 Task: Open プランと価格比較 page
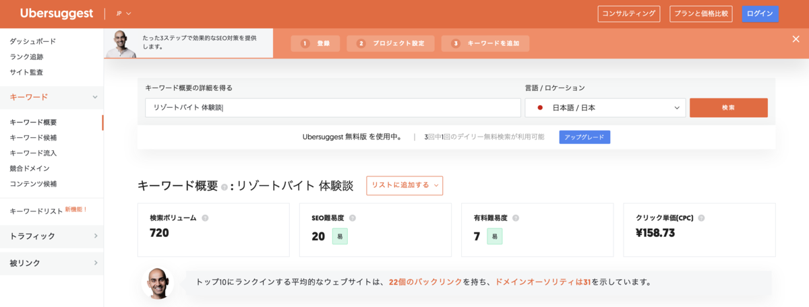[702, 13]
